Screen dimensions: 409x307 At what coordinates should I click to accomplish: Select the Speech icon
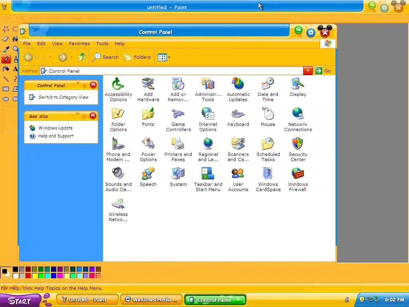[148, 177]
